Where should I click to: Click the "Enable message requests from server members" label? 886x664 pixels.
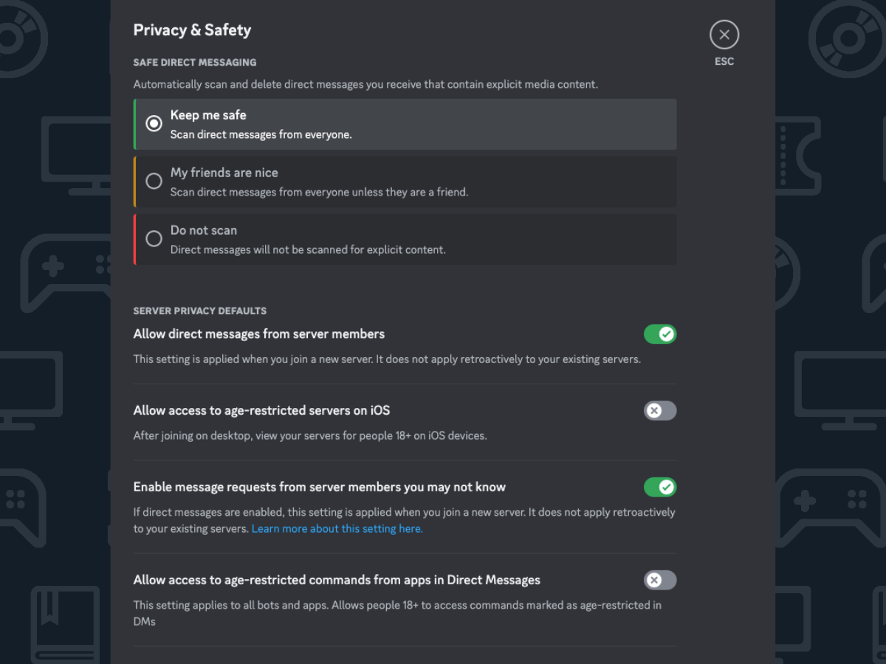(319, 488)
